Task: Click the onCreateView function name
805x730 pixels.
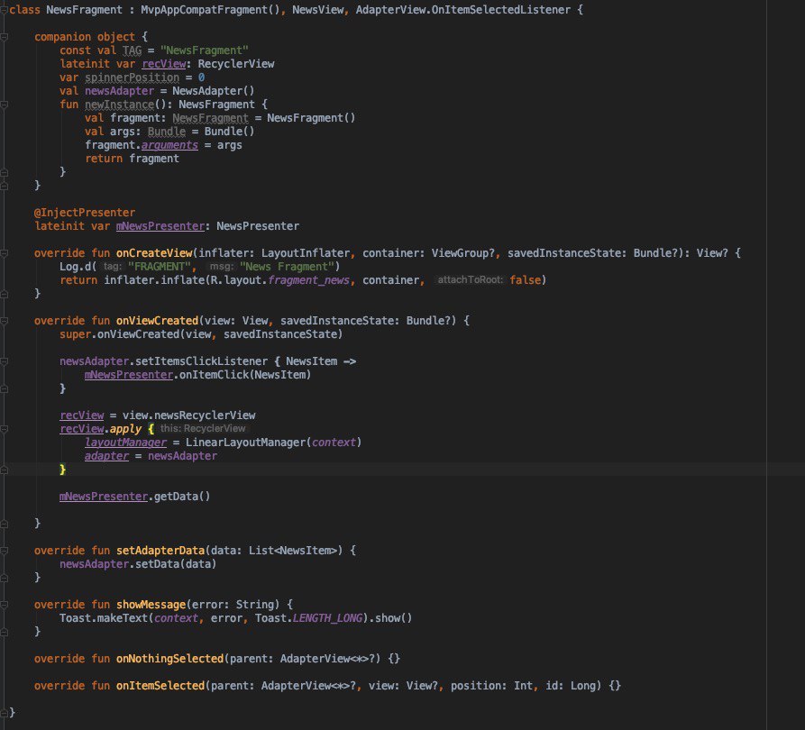Action: tap(154, 253)
